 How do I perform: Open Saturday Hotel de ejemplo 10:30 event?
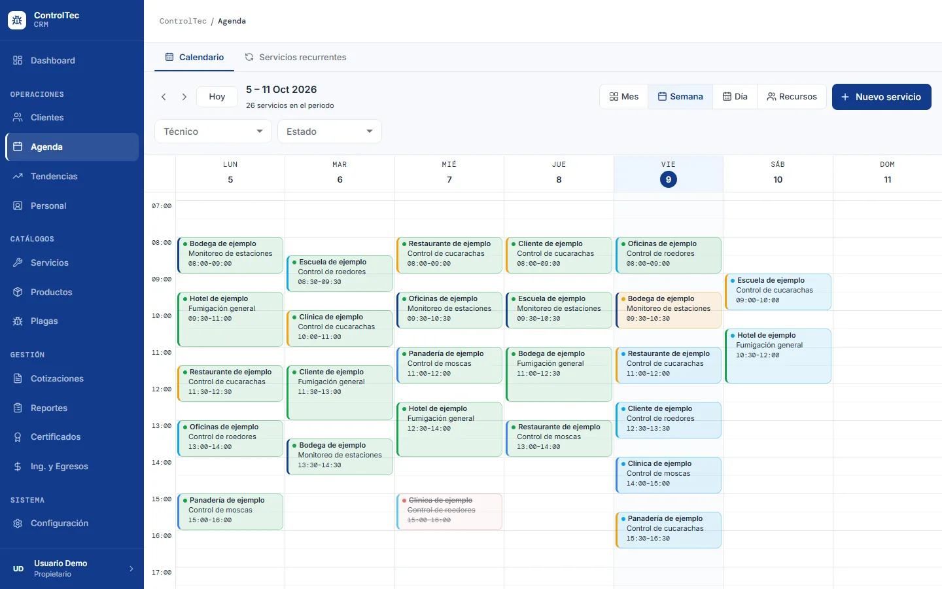[778, 356]
